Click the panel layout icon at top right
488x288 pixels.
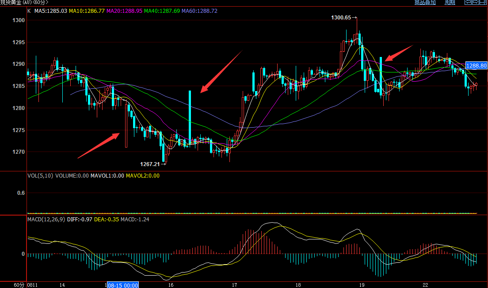[483, 2]
